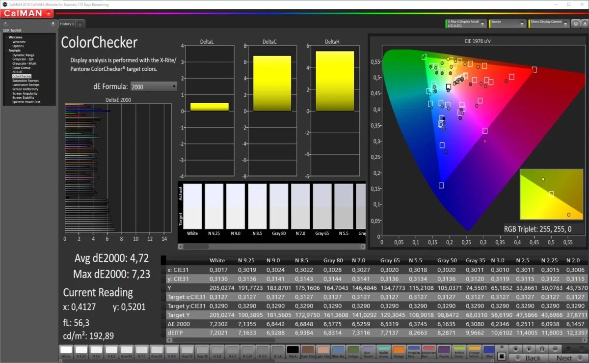Click the DeltaE 2000 bar chart
589x363 pixels.
[x=118, y=168]
